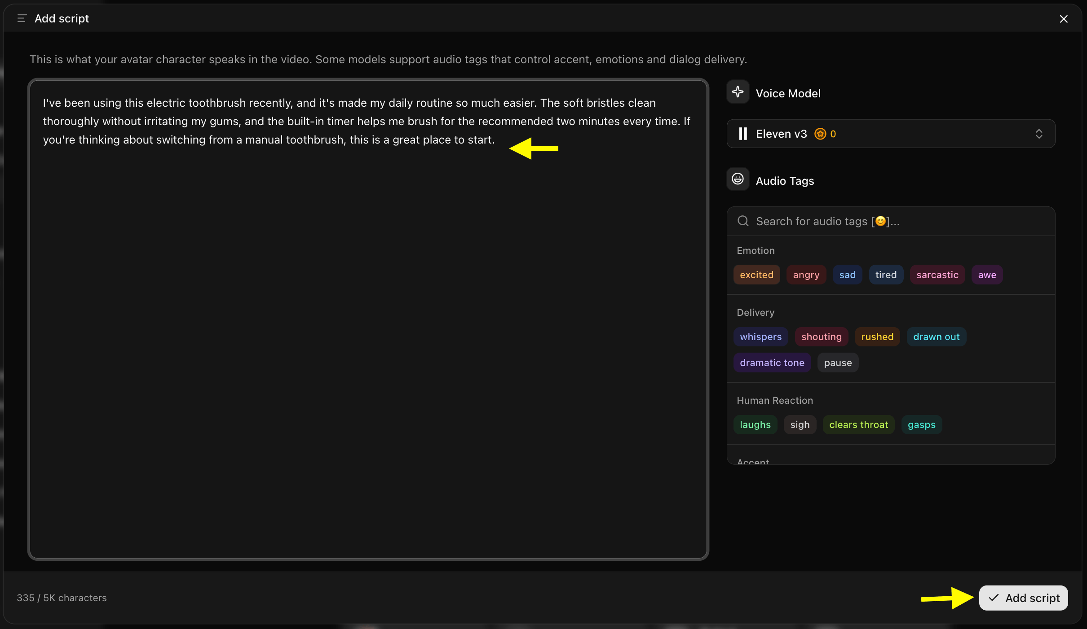1087x629 pixels.
Task: Insert the sarcastic emotion tag
Action: point(937,275)
